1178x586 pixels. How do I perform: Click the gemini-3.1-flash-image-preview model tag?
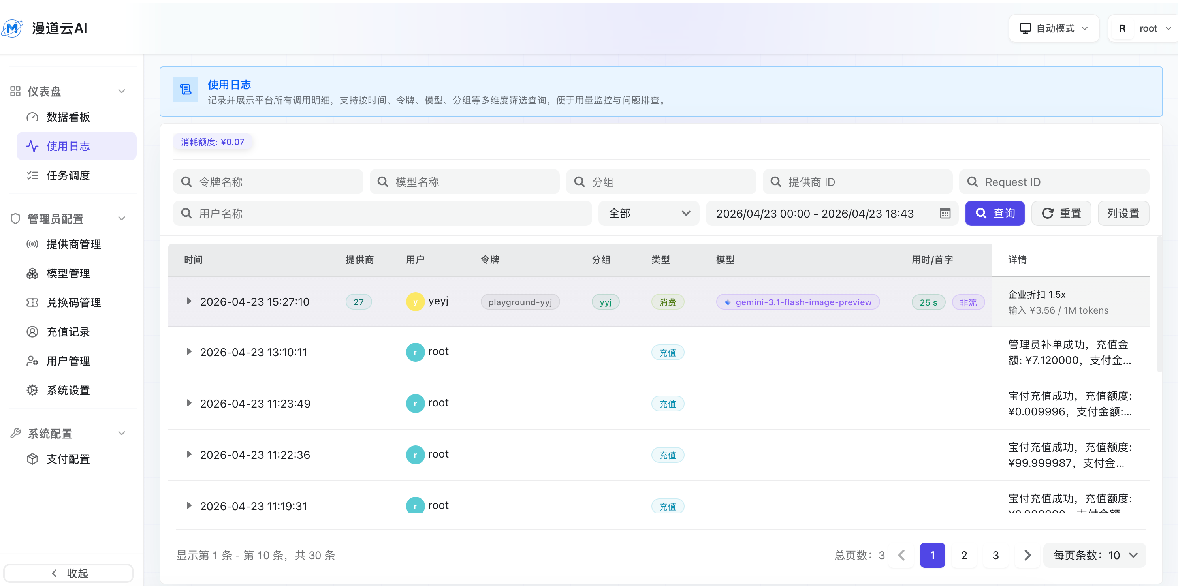pos(798,302)
